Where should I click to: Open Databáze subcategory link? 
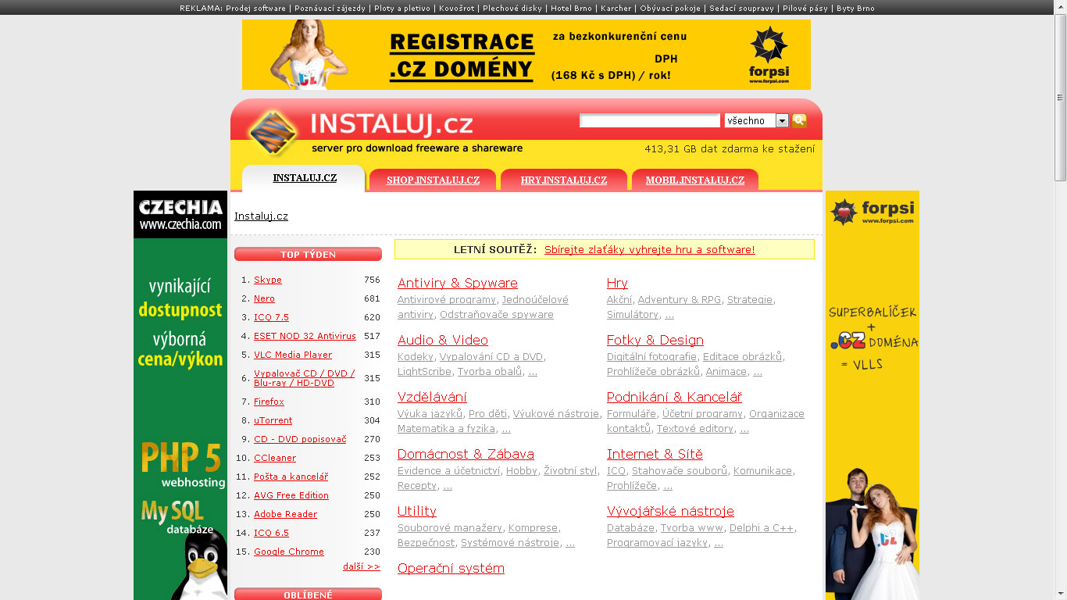click(x=631, y=528)
